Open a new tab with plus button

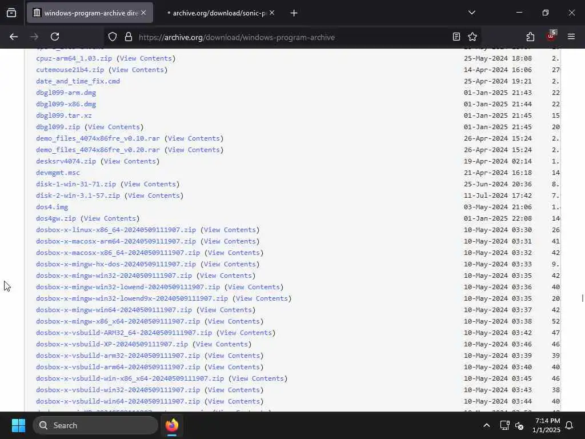click(x=294, y=13)
